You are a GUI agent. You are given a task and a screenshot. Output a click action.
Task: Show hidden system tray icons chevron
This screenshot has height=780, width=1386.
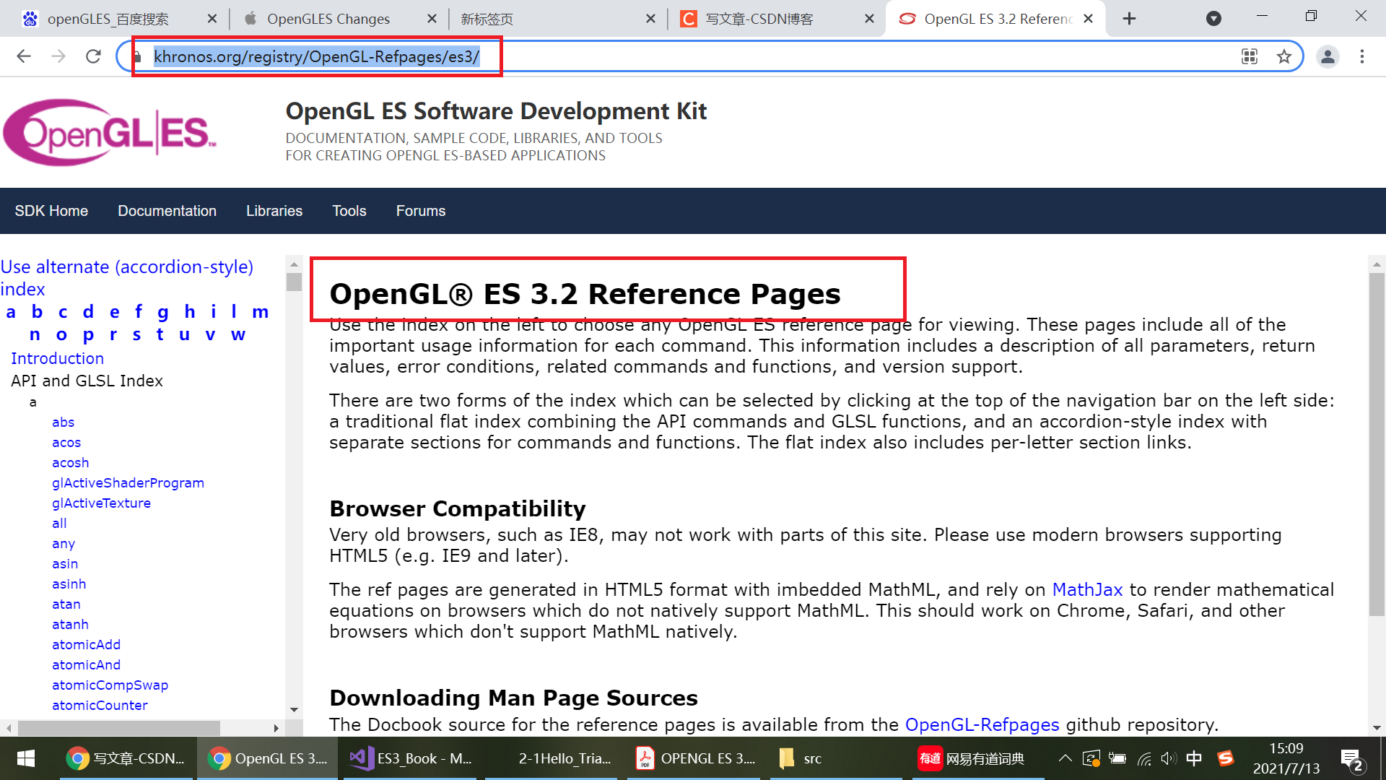click(1065, 758)
